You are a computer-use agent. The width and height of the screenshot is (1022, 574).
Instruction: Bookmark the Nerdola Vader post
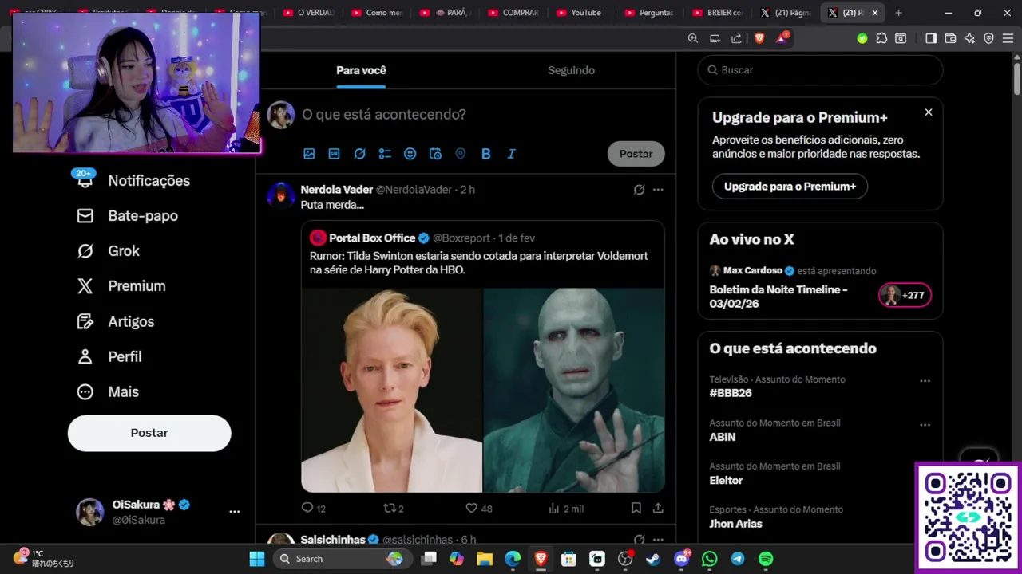click(x=636, y=508)
